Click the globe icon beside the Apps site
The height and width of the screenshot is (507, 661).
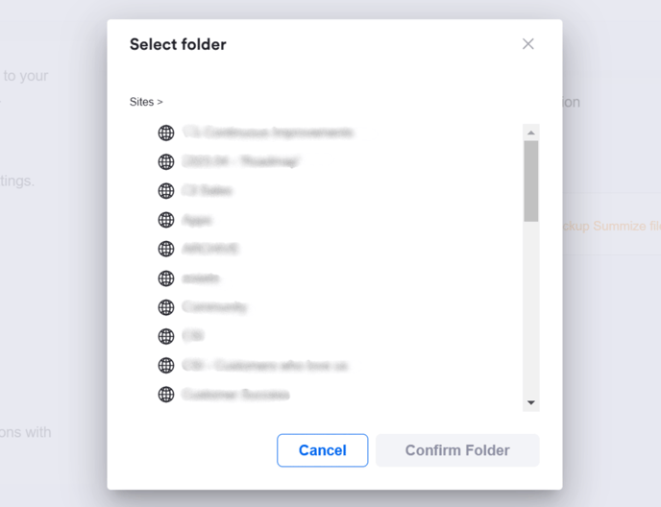(166, 220)
